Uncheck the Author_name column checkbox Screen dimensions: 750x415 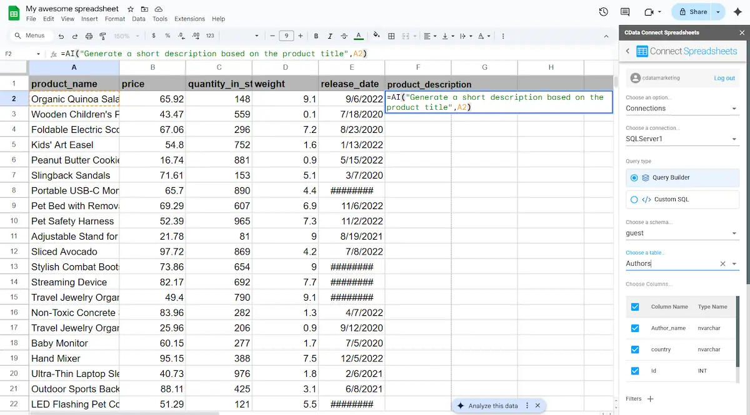click(635, 328)
